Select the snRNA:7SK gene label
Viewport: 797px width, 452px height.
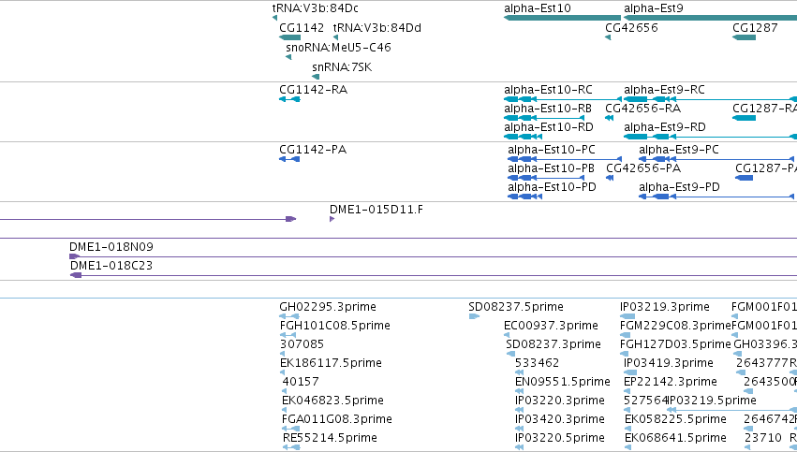342,67
